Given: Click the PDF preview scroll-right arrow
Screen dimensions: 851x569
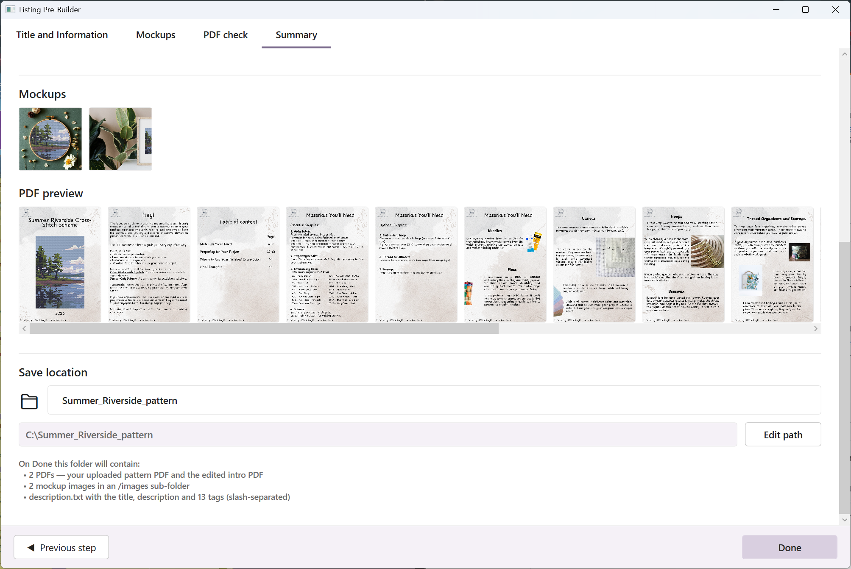Looking at the screenshot, I should click(x=816, y=329).
